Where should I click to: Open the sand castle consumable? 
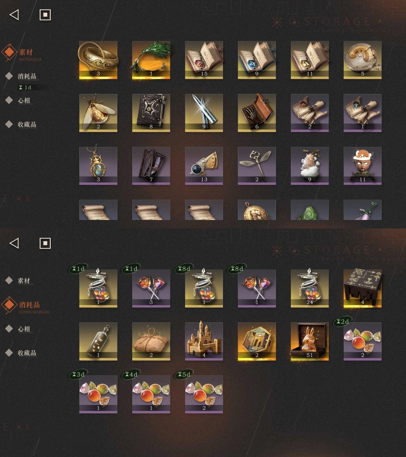pyautogui.click(x=204, y=341)
